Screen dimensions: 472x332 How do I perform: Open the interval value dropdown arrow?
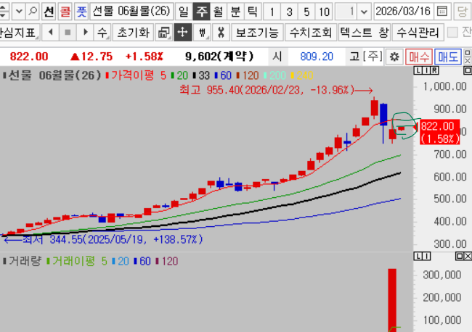365,12
